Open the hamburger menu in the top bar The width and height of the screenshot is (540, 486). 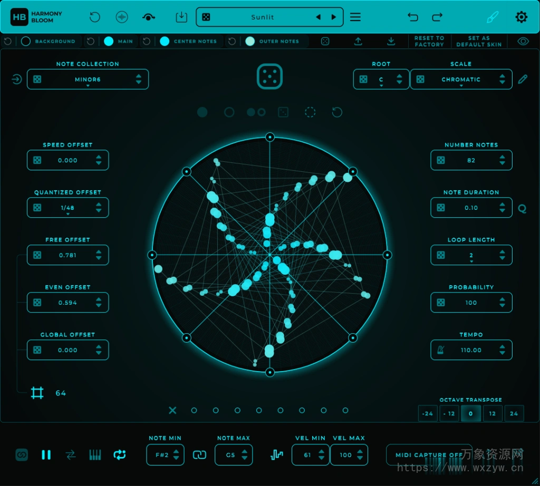355,17
